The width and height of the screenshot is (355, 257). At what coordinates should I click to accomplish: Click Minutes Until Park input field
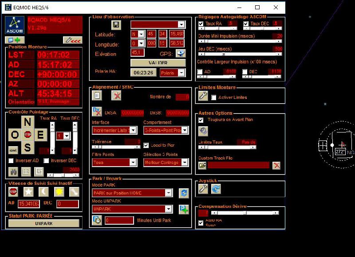[x=119, y=220]
